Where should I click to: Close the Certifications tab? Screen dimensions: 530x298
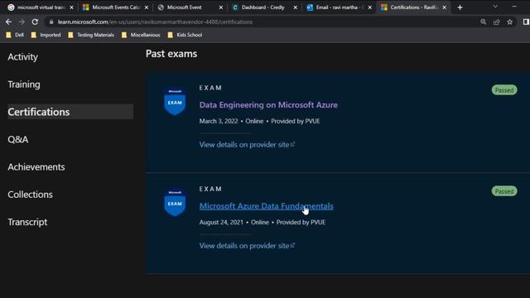[x=445, y=7]
